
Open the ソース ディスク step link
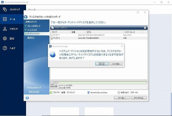tap(32, 30)
